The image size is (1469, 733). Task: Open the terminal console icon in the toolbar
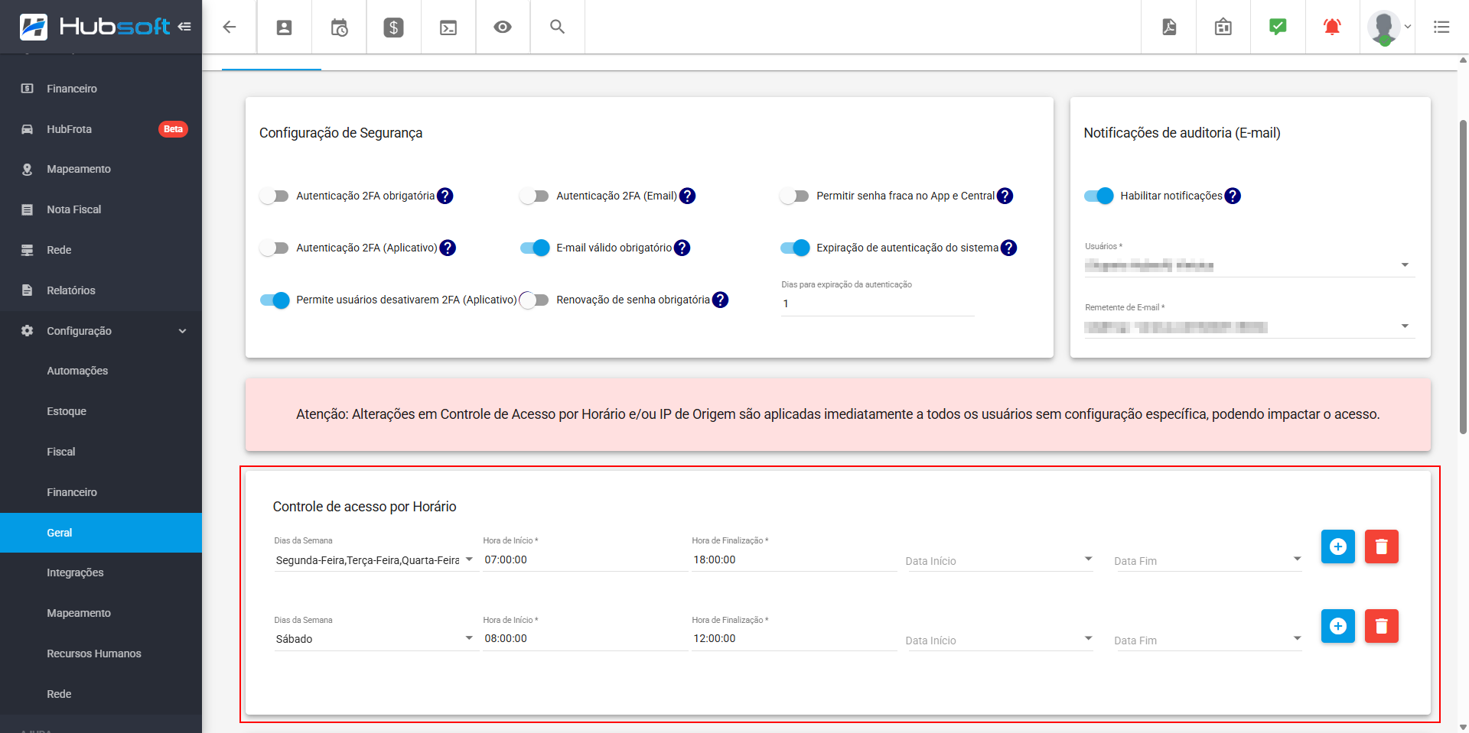448,28
